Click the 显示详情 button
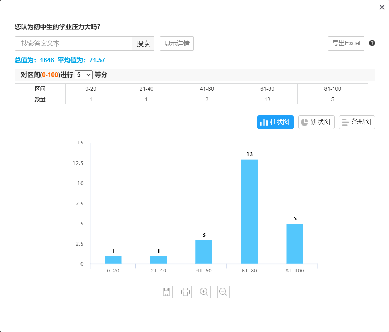This screenshot has height=332, width=389. click(177, 44)
